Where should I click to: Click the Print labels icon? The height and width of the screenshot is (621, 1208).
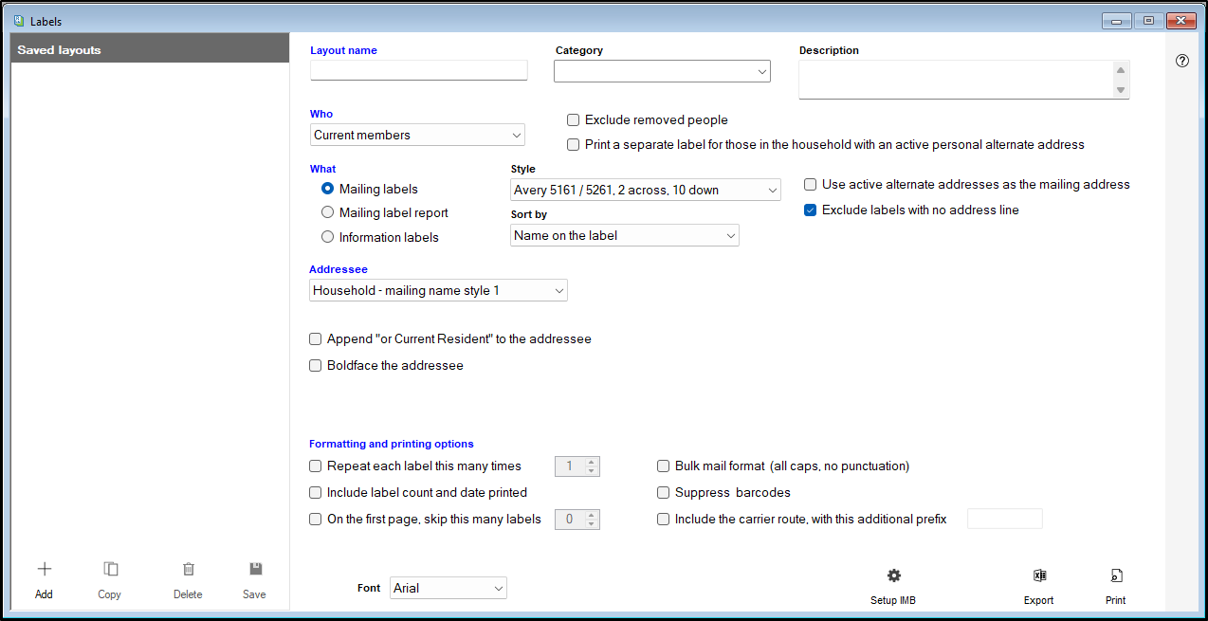(x=1116, y=576)
